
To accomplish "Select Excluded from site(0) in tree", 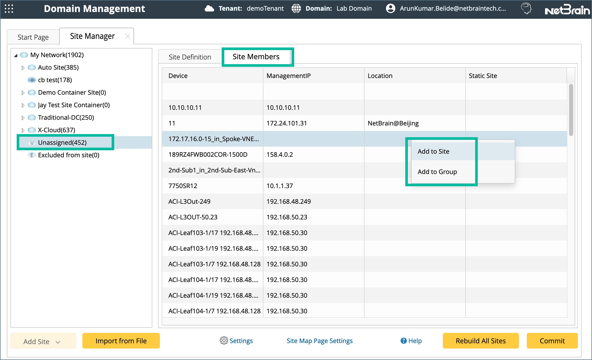I will [69, 155].
